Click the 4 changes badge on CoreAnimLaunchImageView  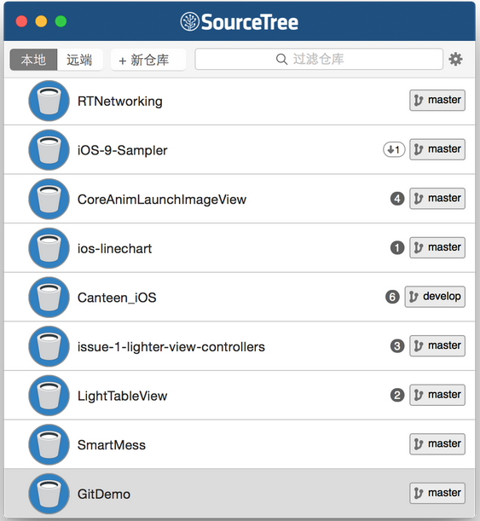coord(397,199)
